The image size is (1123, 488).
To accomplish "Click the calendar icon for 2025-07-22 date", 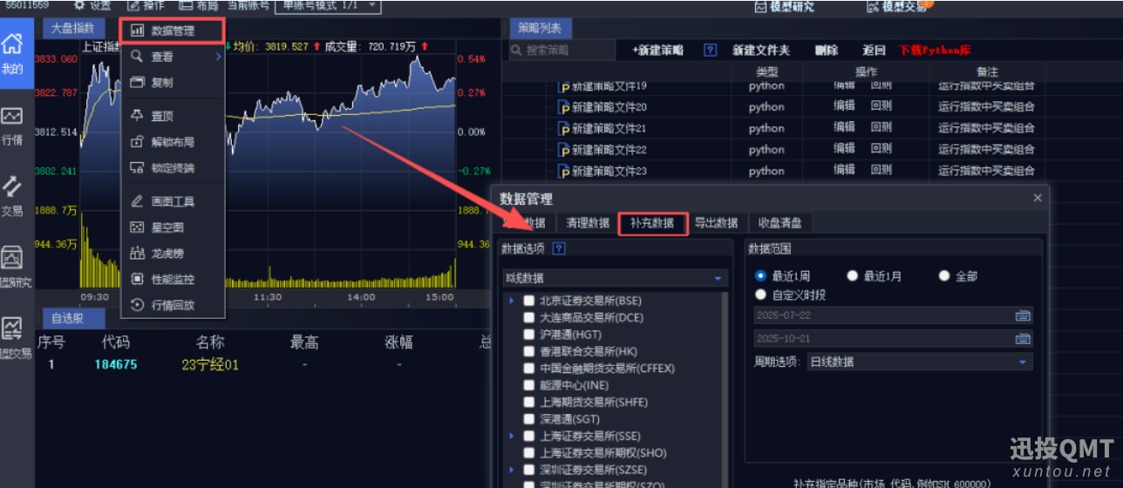I will pos(1023,315).
